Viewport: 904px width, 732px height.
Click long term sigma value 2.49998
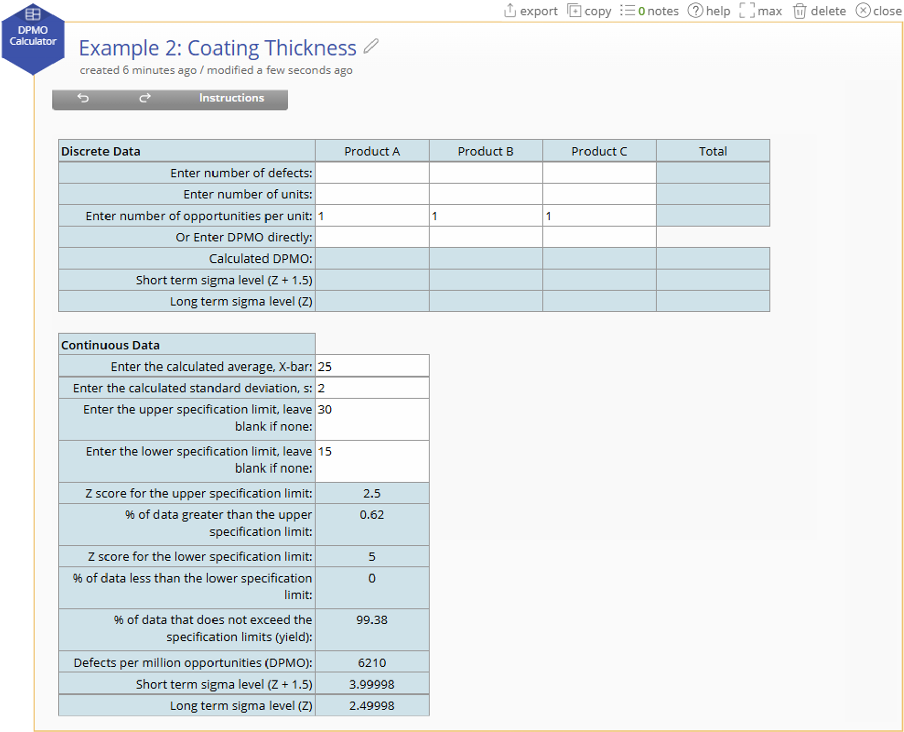372,706
